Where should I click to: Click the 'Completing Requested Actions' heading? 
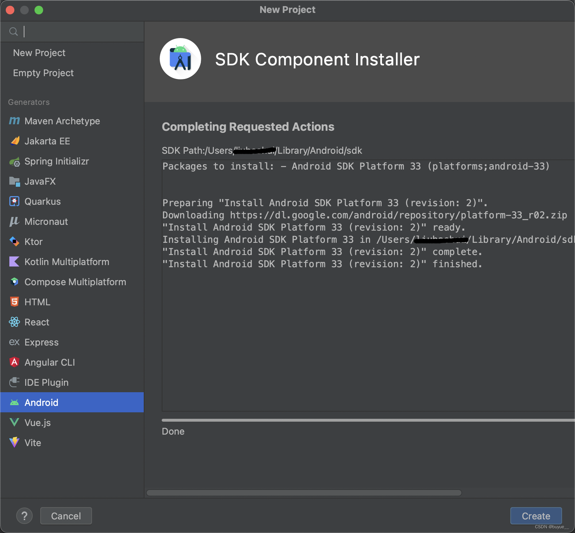248,127
